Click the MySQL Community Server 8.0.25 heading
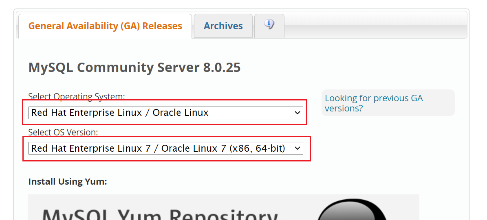The image size is (487, 220). tap(134, 68)
